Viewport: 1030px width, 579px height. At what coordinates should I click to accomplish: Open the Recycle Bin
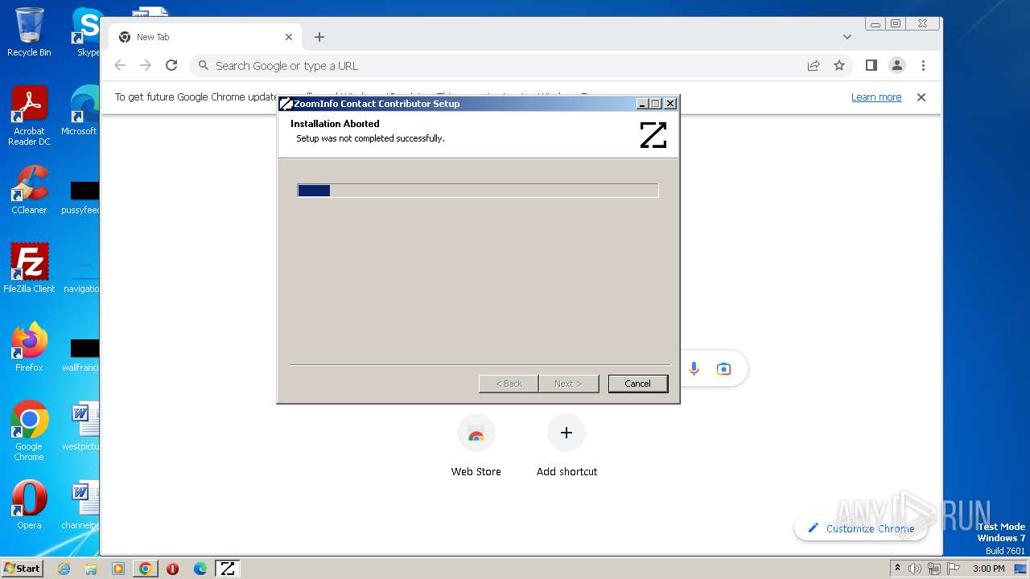[x=29, y=32]
